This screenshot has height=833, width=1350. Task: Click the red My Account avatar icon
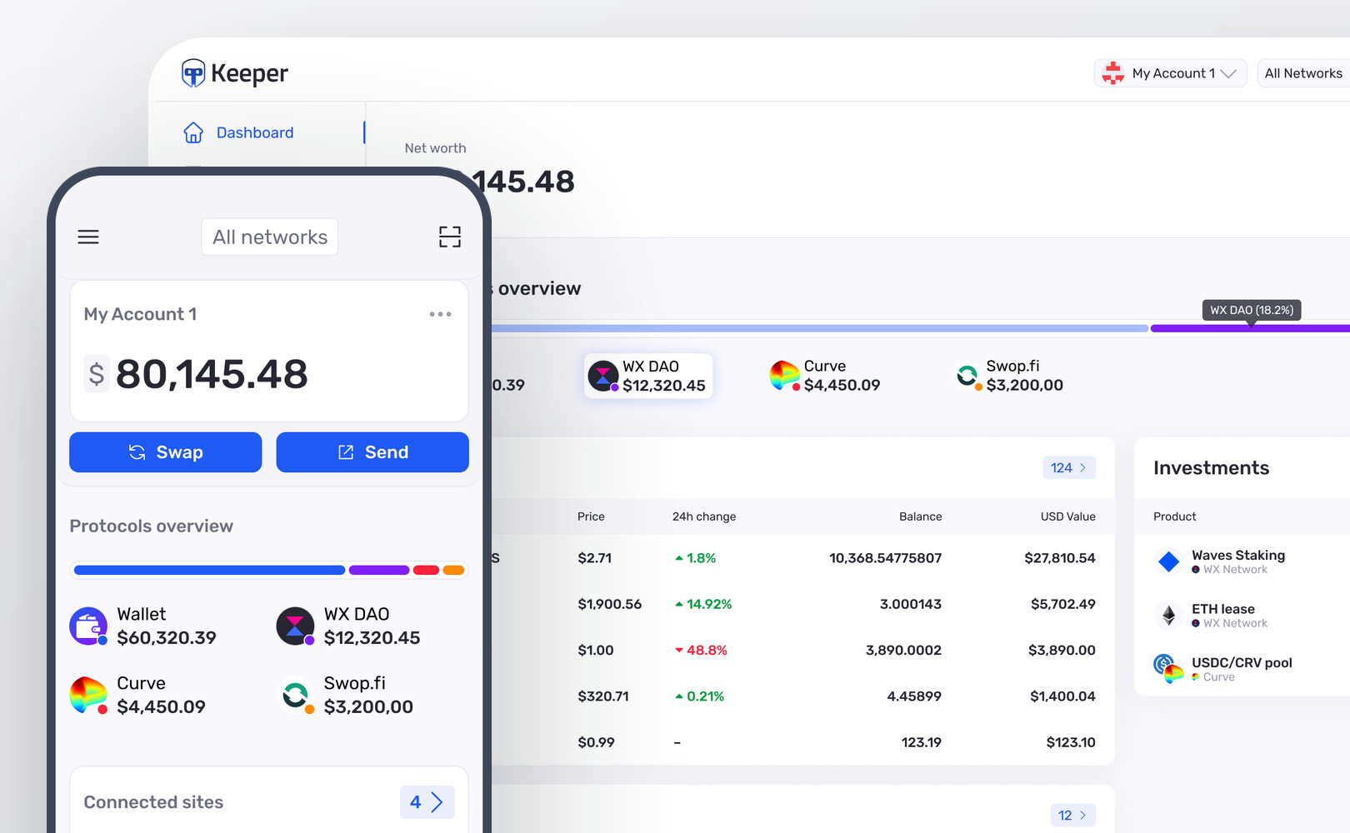[x=1113, y=73]
